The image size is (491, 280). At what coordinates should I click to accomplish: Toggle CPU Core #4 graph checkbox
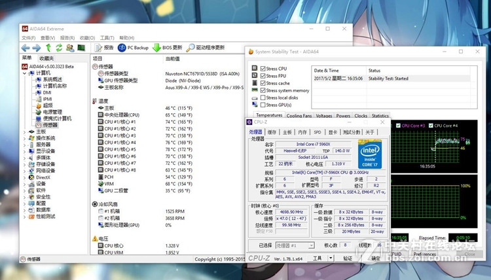(x=431, y=126)
